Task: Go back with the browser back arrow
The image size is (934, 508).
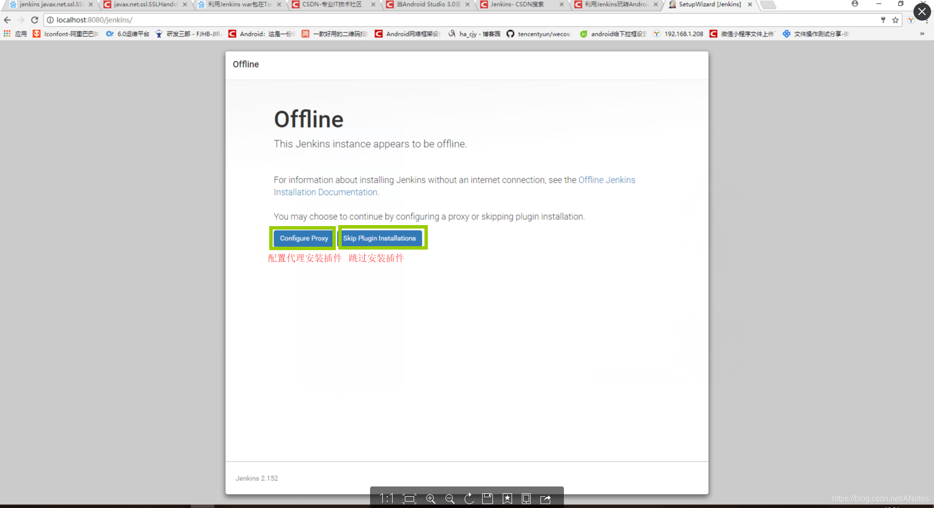Action: coord(7,20)
